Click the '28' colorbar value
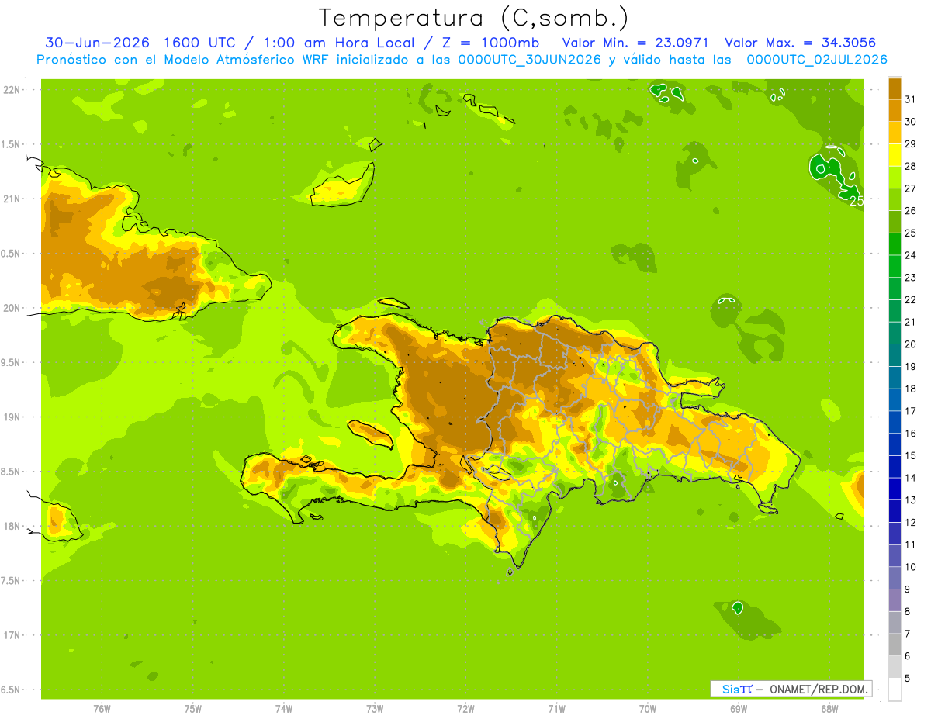Viewport: 931px width, 719px height. [912, 166]
